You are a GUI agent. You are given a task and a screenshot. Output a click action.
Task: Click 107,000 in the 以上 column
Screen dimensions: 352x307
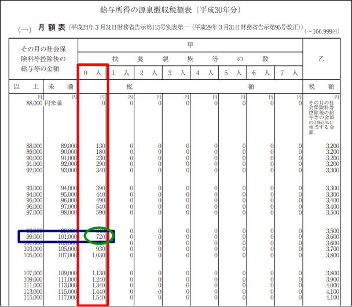[x=33, y=273]
